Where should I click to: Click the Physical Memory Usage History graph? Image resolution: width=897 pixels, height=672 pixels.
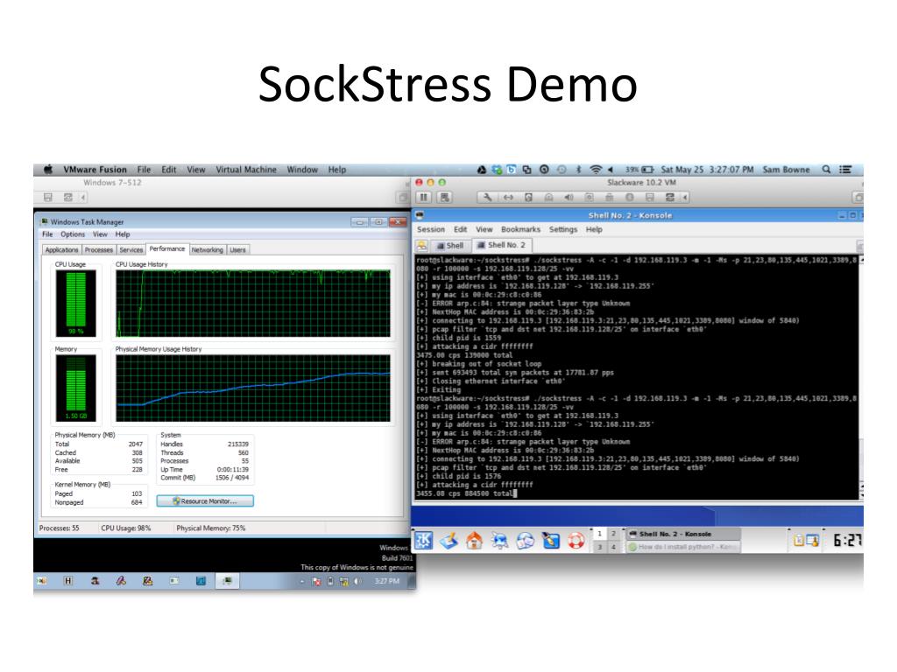(253, 388)
